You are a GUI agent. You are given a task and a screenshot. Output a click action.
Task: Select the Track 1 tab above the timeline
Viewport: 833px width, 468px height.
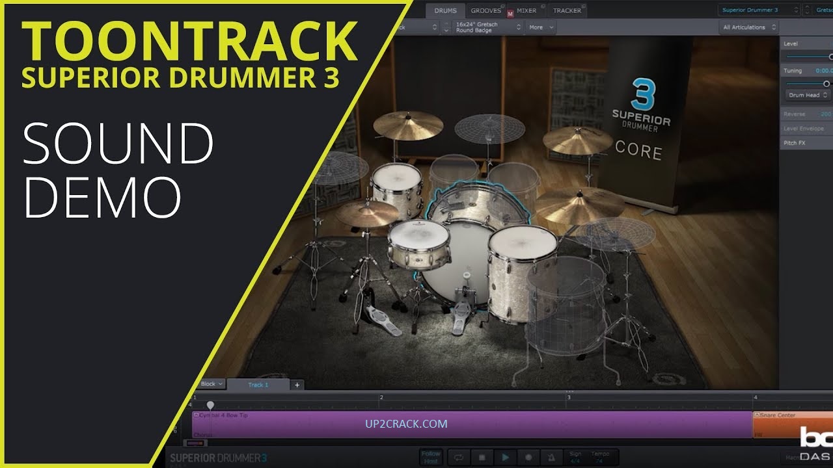258,384
